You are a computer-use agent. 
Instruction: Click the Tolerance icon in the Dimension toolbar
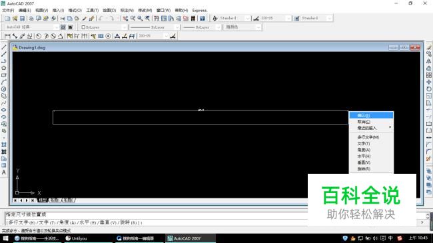[101, 36]
